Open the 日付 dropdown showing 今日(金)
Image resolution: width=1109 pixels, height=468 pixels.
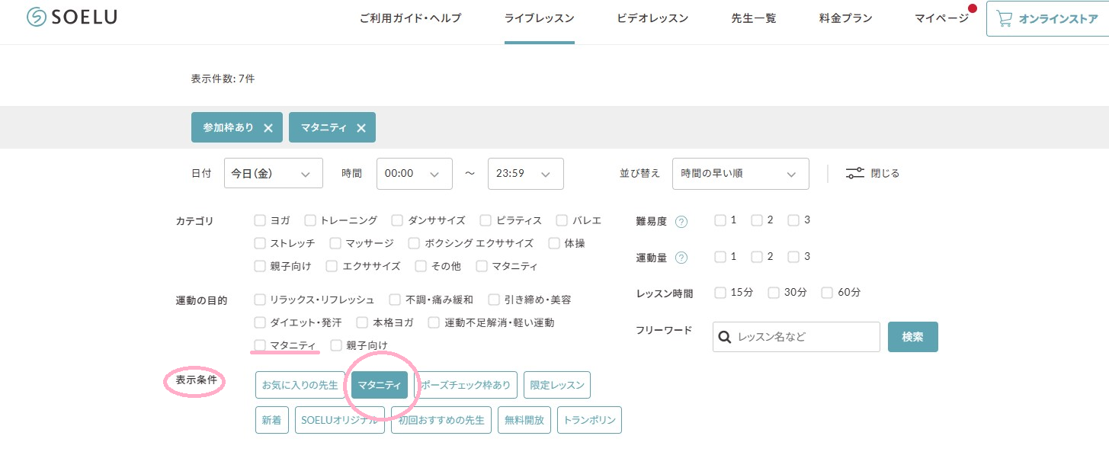point(273,174)
